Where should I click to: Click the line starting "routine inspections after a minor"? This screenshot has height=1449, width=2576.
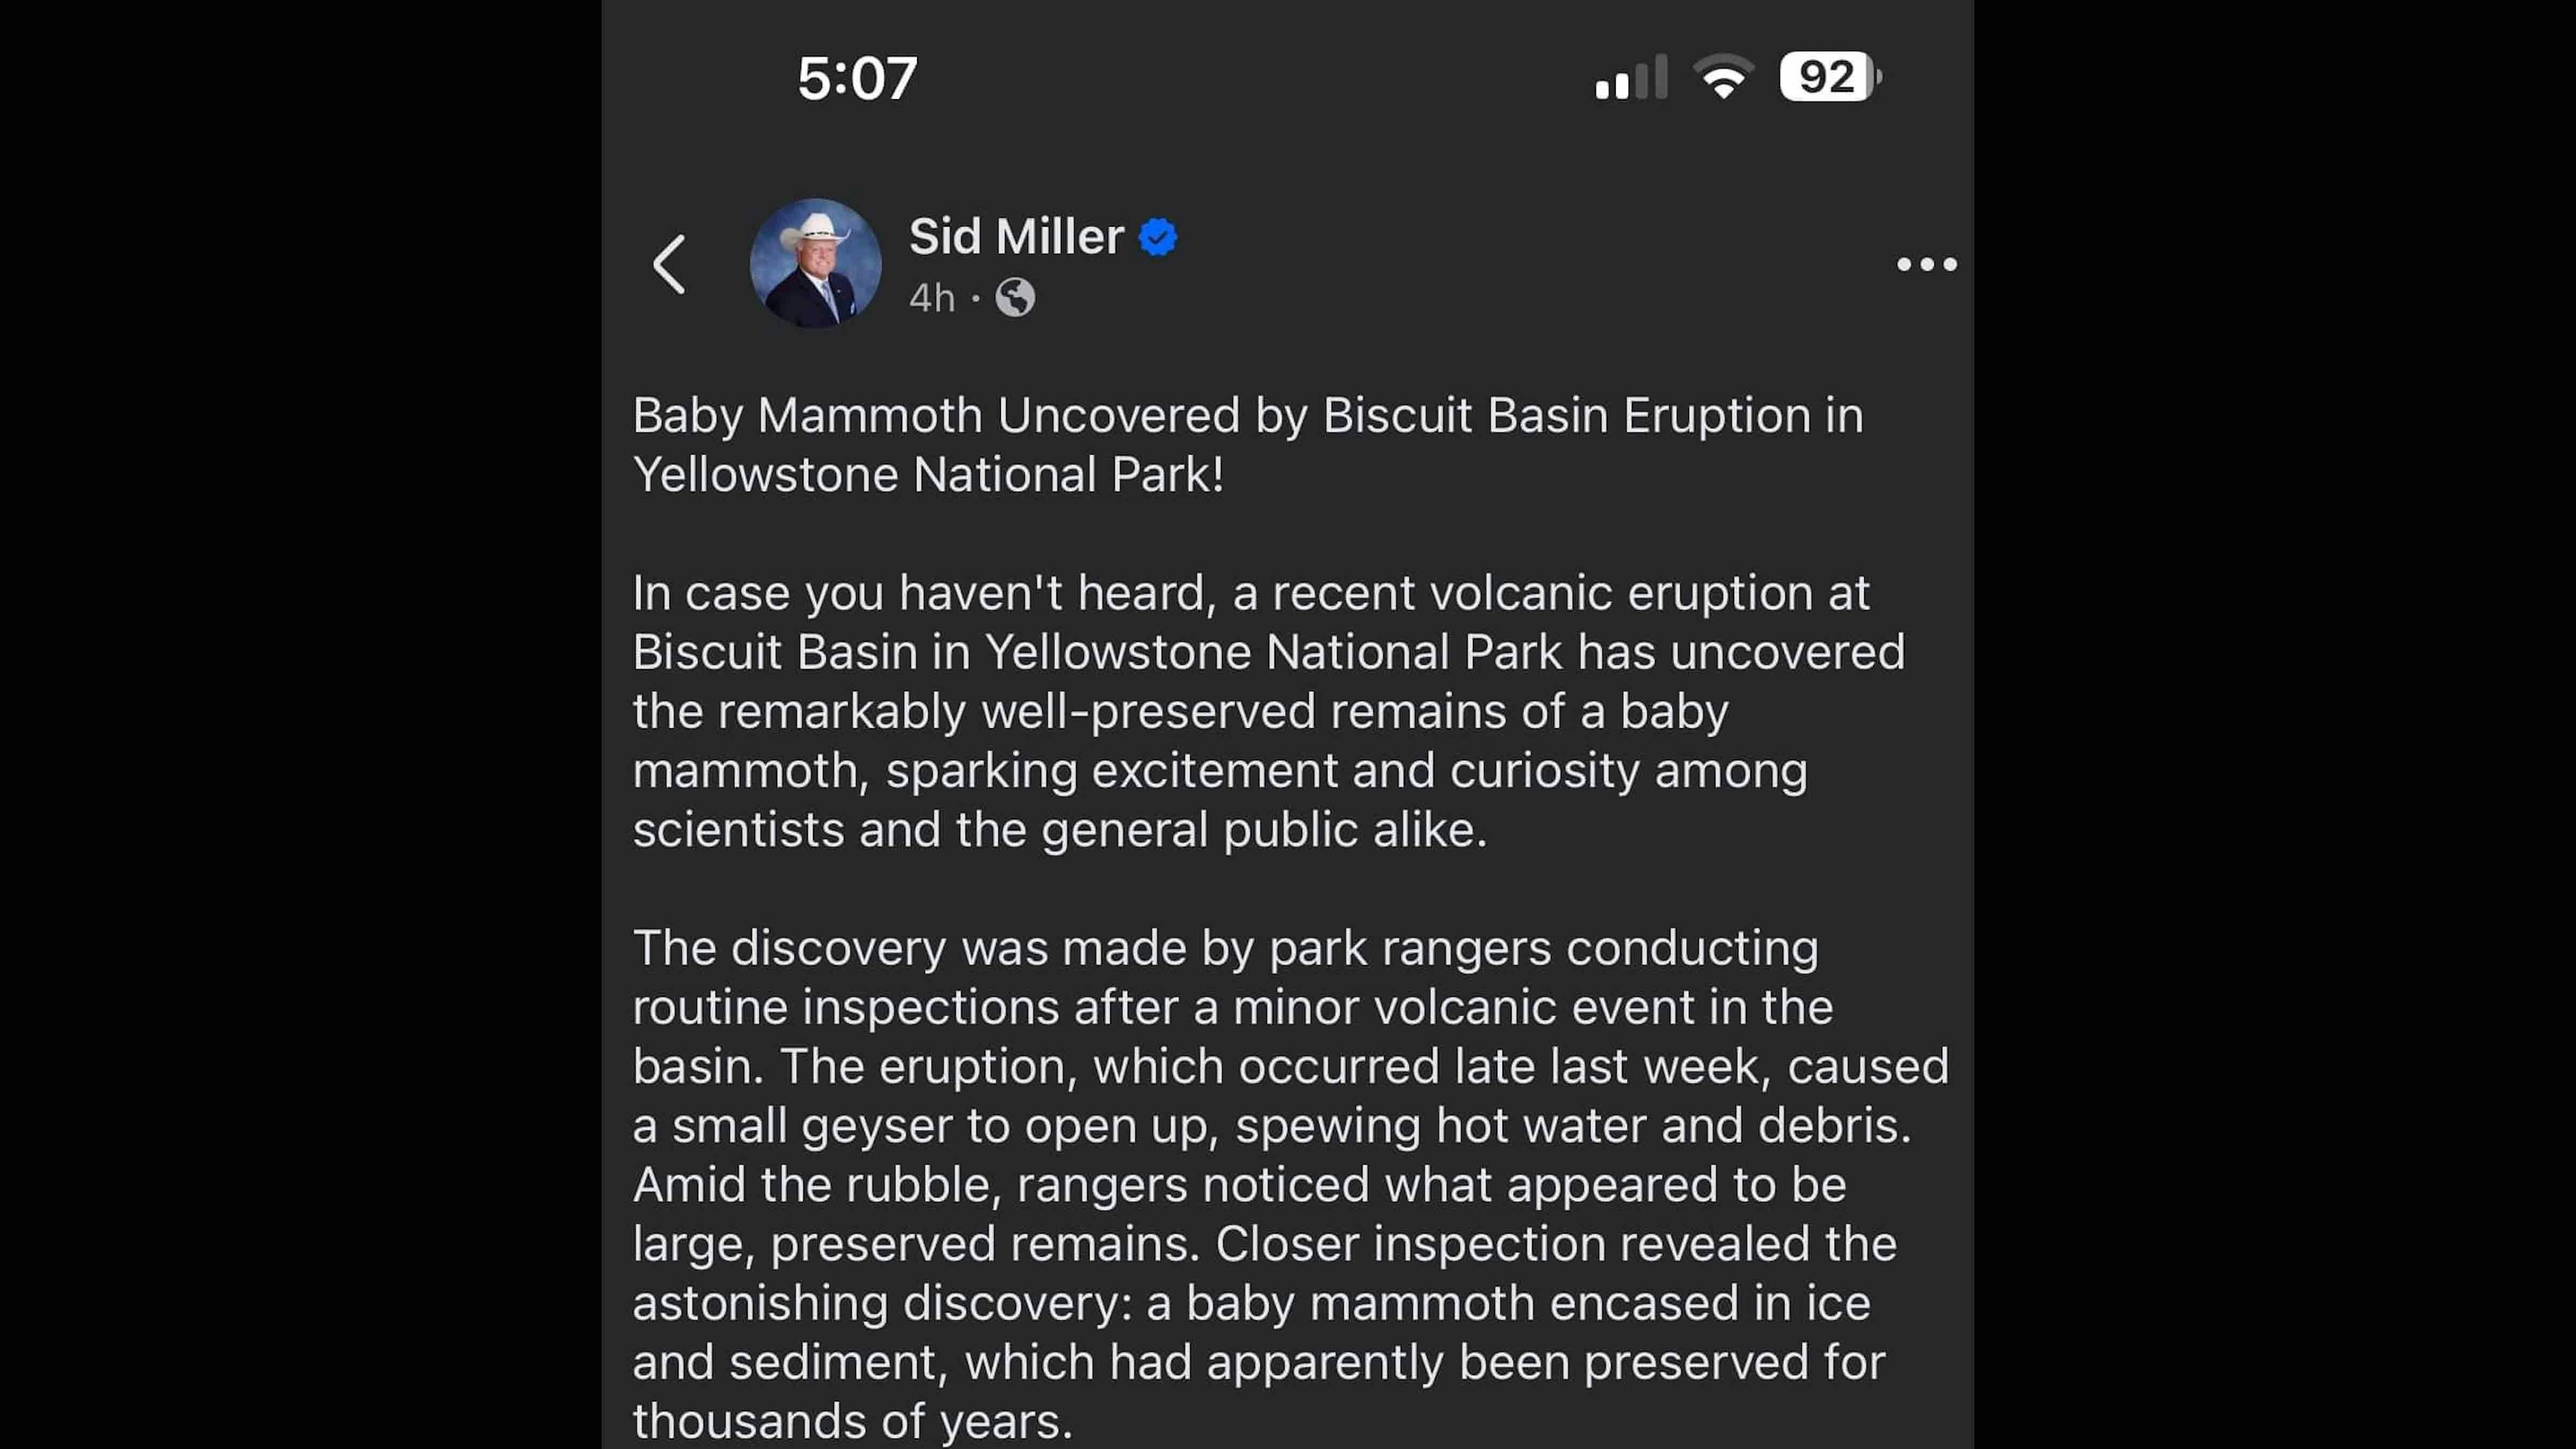coord(1232,1007)
